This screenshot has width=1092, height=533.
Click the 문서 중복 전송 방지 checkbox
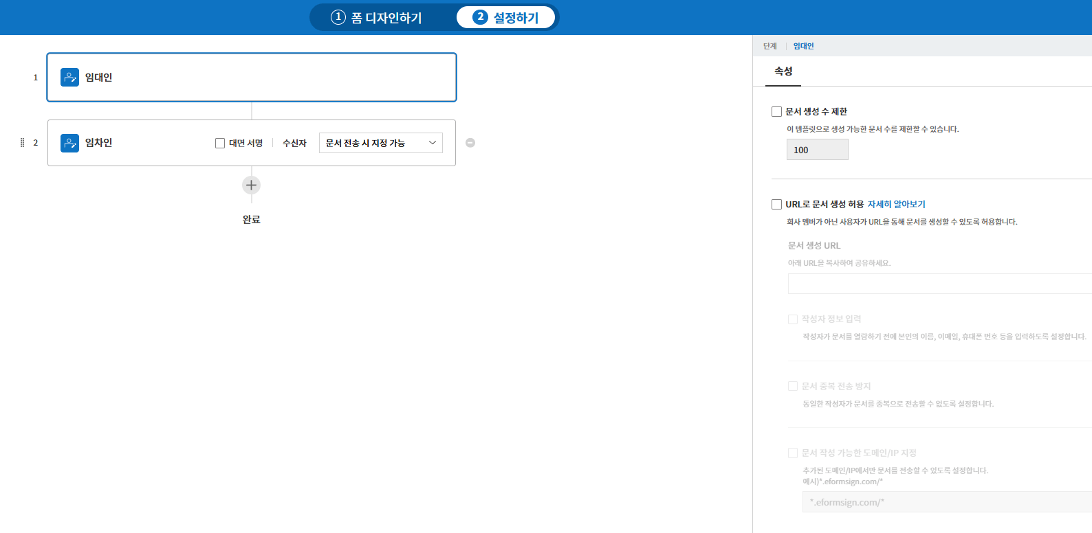793,386
